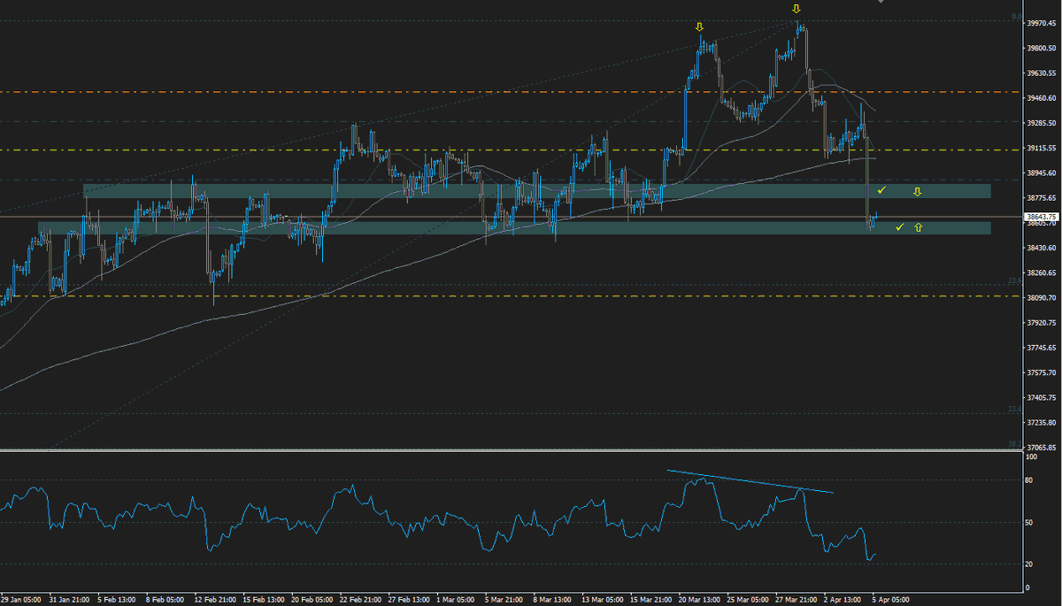Click the RSI 0 level label
Screen dimensions: 1062x606
1027,587
